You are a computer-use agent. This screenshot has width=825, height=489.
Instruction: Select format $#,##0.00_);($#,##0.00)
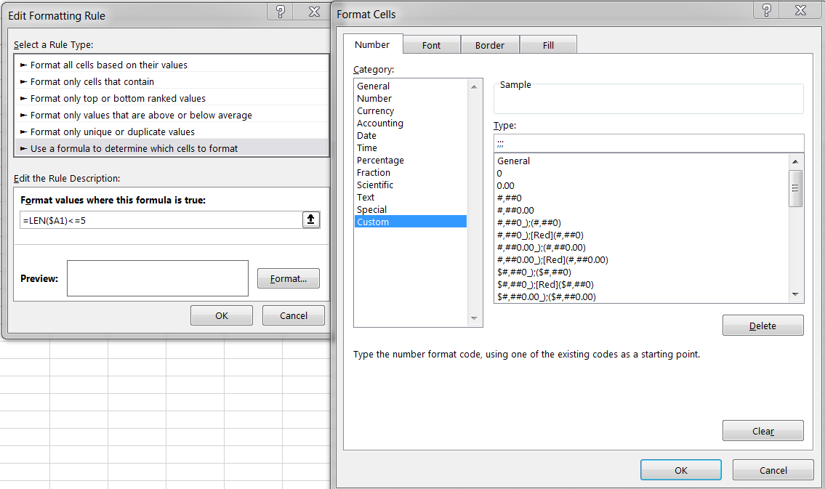click(x=642, y=297)
